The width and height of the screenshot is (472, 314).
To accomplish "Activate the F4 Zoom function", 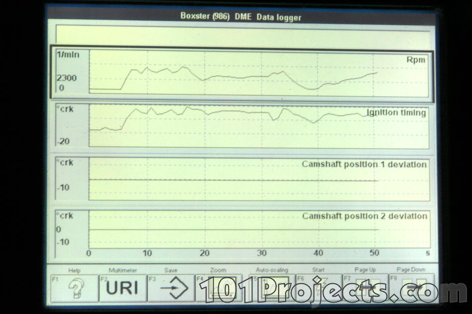I will click(219, 288).
